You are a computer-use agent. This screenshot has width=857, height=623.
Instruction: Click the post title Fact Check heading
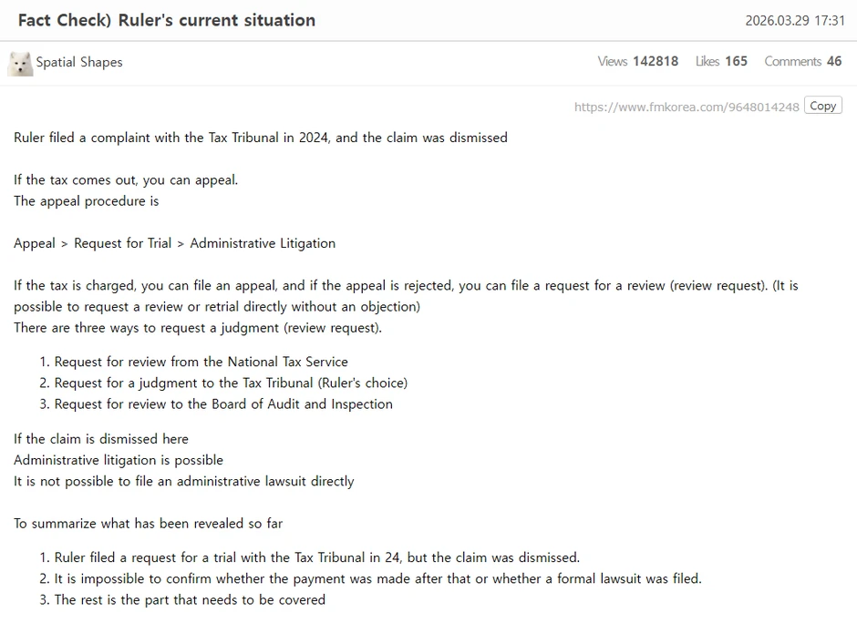point(167,20)
